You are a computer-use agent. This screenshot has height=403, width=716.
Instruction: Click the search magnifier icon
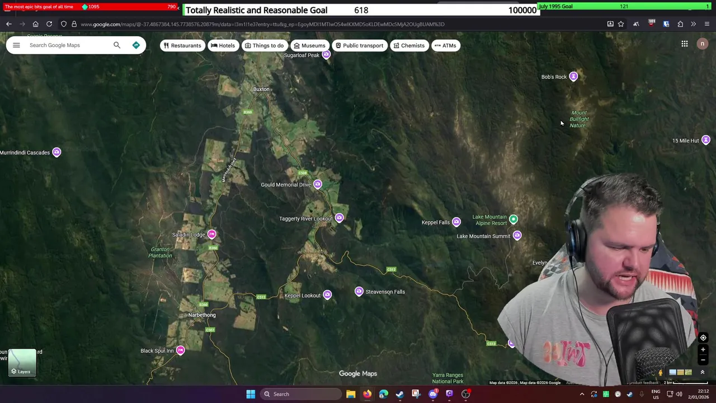(117, 45)
